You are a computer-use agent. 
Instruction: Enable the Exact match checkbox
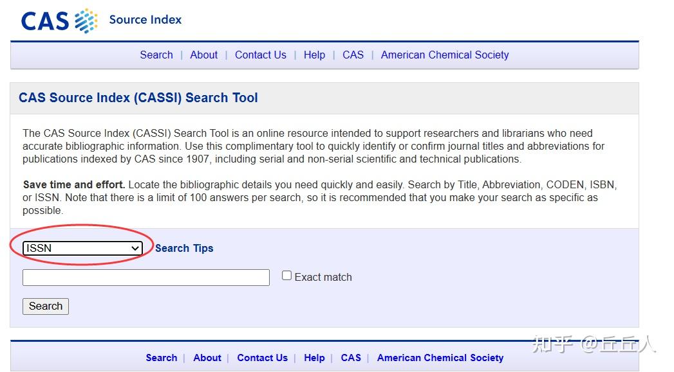pyautogui.click(x=286, y=276)
